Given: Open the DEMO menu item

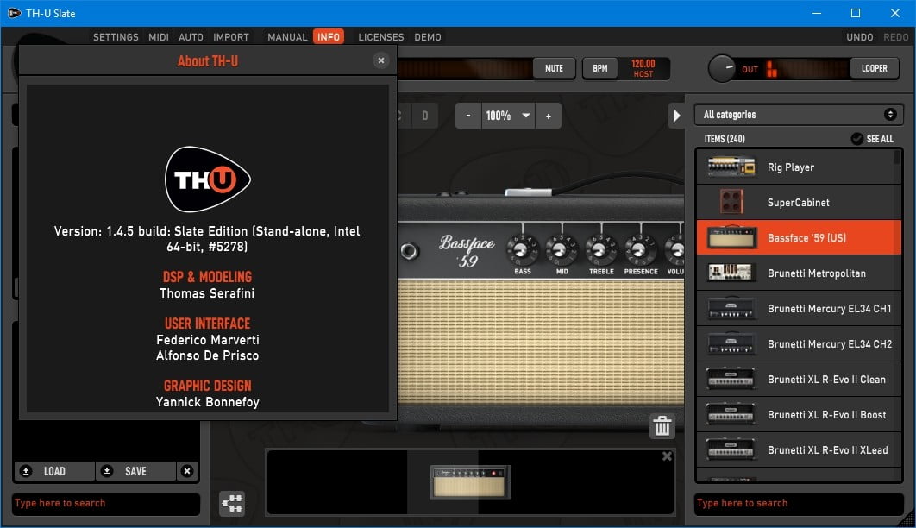Looking at the screenshot, I should click(428, 37).
